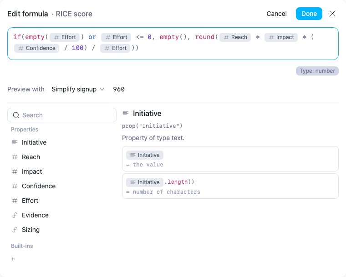
Task: Click the Confidence token in formula
Action: 36,48
